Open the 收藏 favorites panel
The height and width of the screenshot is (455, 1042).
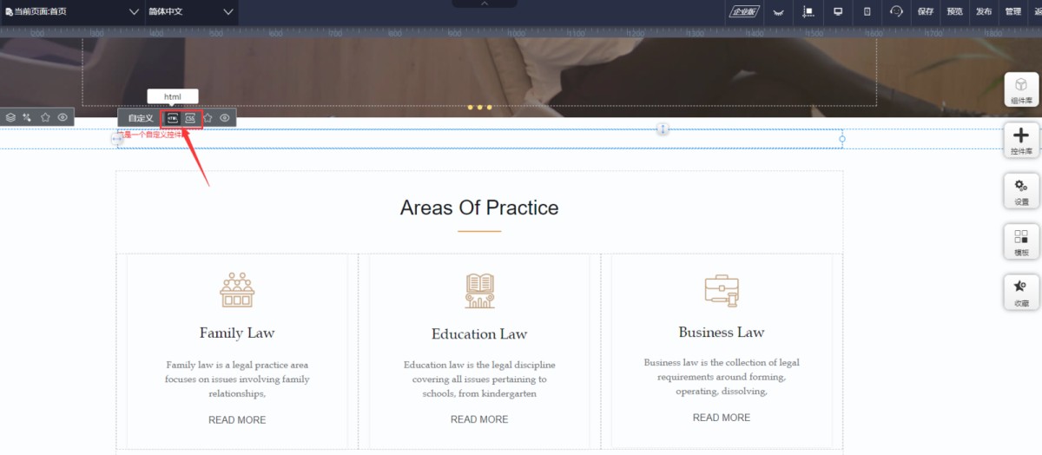click(x=1021, y=293)
